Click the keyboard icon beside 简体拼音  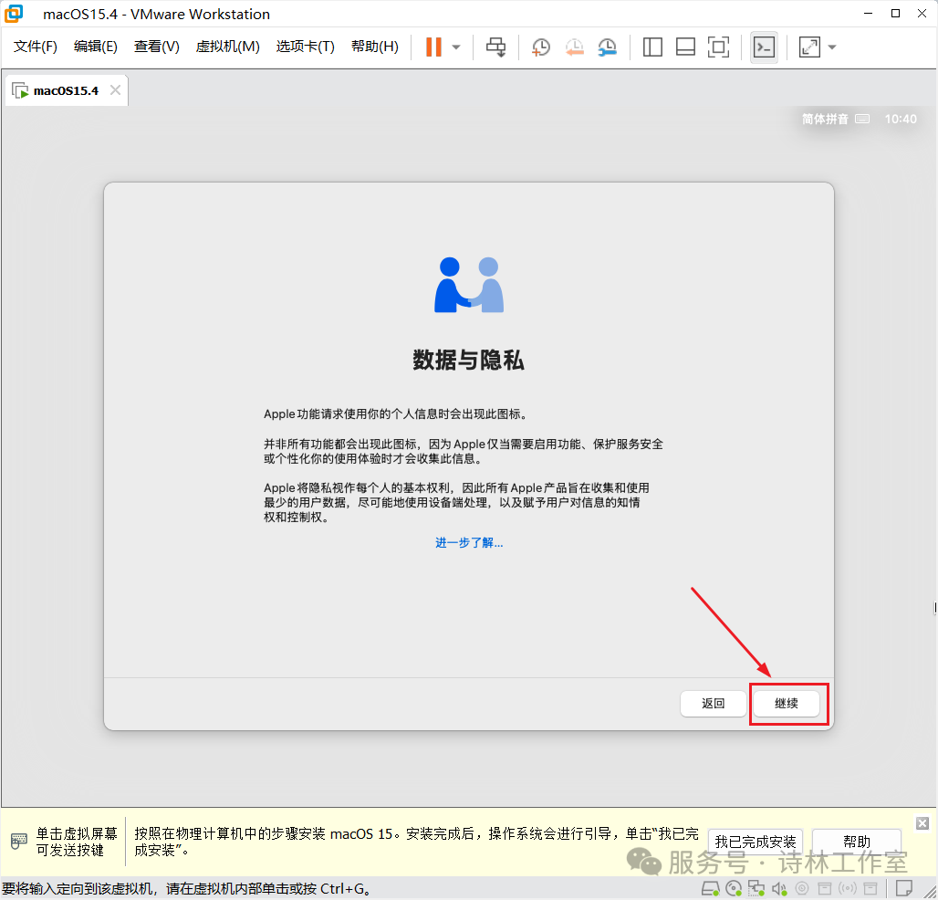[x=862, y=119]
